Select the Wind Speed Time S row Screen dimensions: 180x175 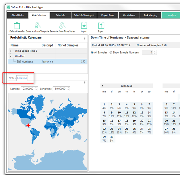click(48, 51)
